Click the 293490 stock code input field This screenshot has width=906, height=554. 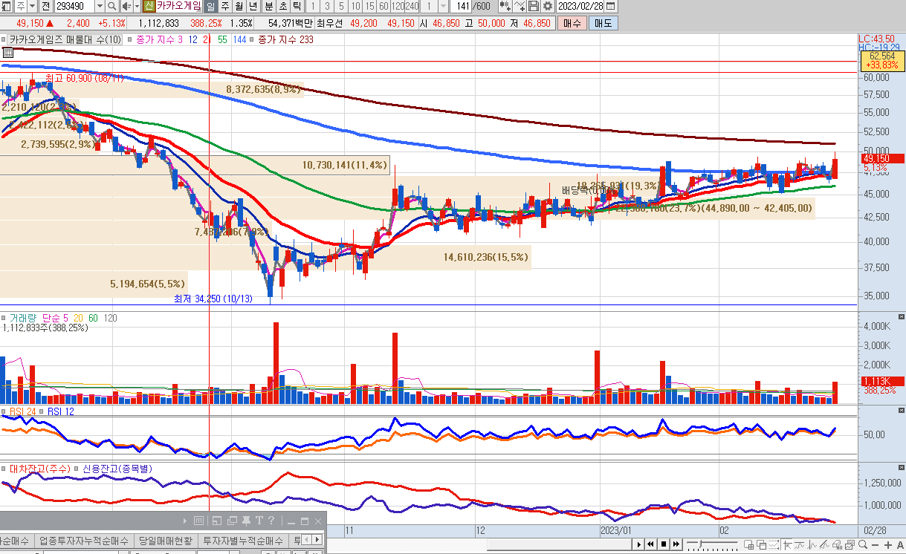[74, 6]
